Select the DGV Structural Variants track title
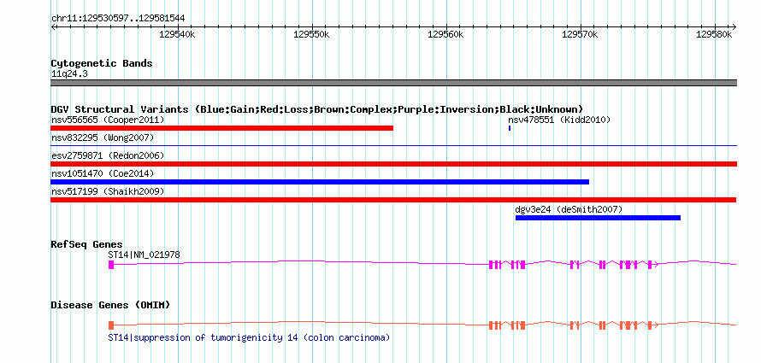 (317, 109)
